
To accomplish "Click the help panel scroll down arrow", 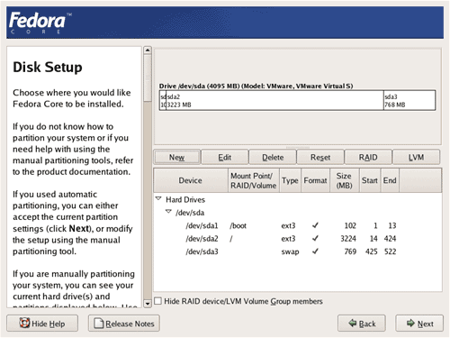I will [x=148, y=303].
